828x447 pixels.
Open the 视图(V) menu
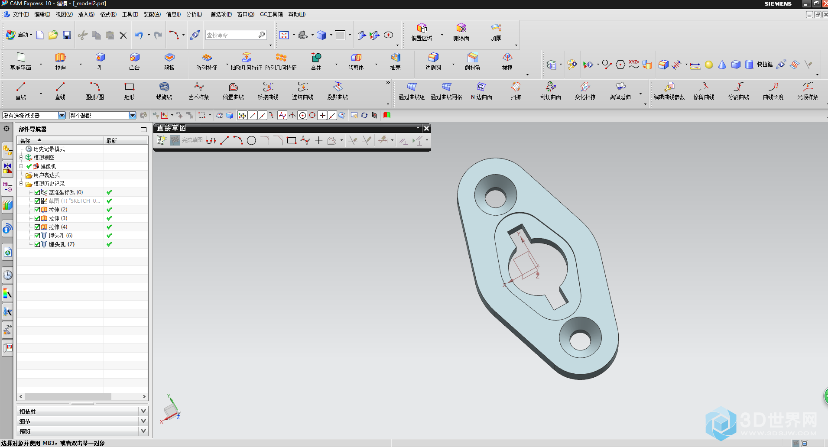click(64, 14)
